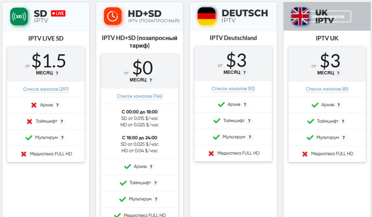The image size is (372, 217).
Task: Click the orange HD+SD clock icon
Action: 113,16
